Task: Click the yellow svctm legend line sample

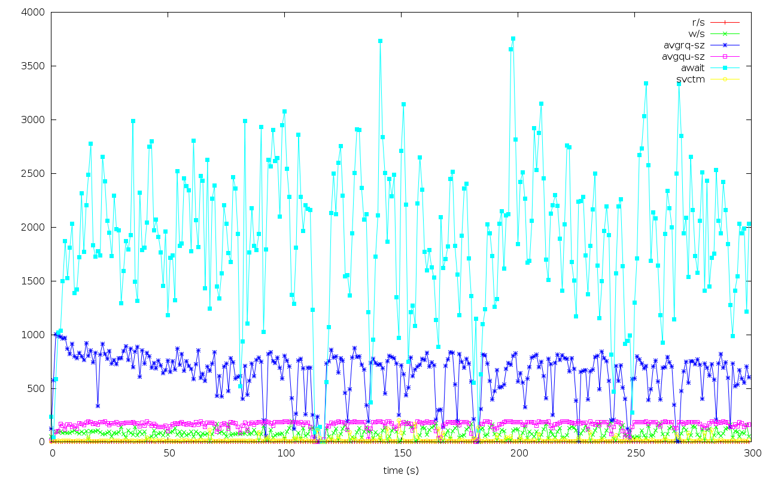Action: 725,79
